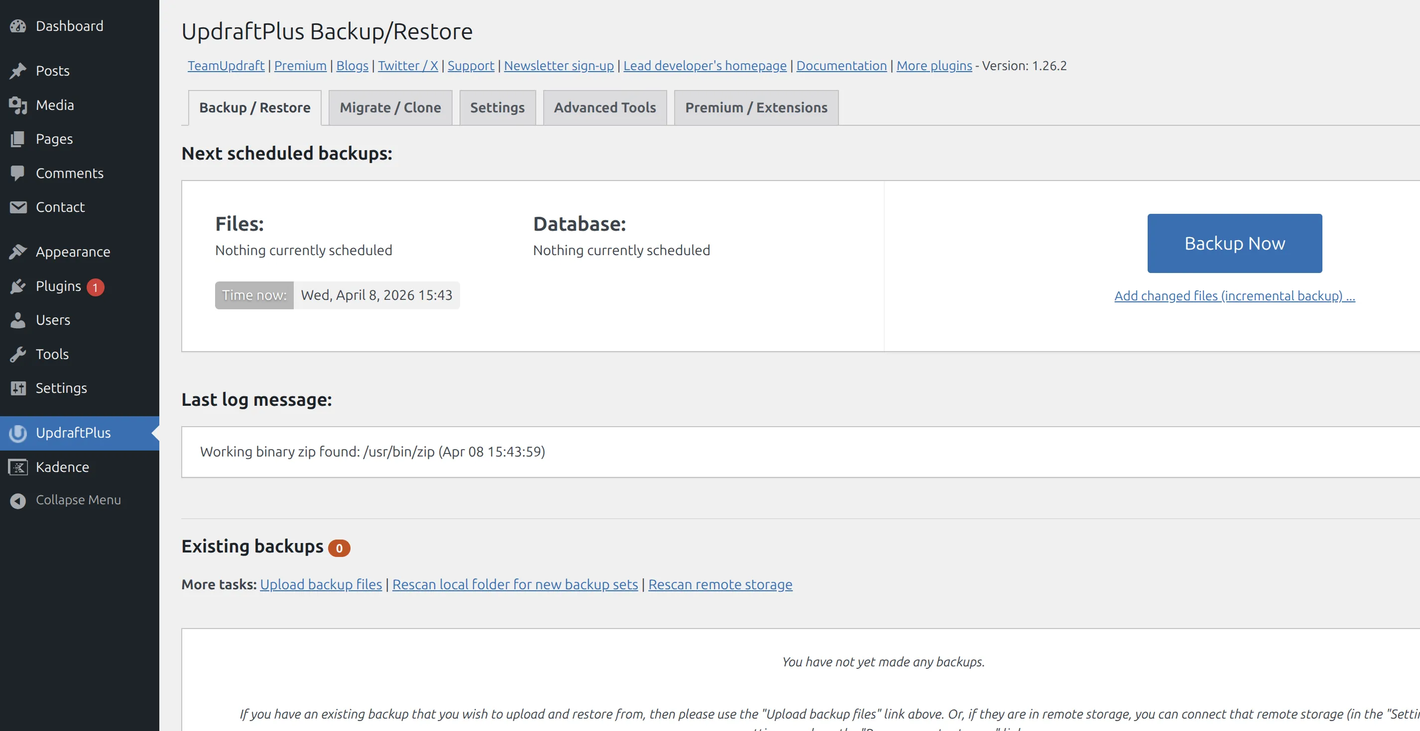Click the Pages stacked-sheets icon
The width and height of the screenshot is (1420, 731).
(17, 139)
